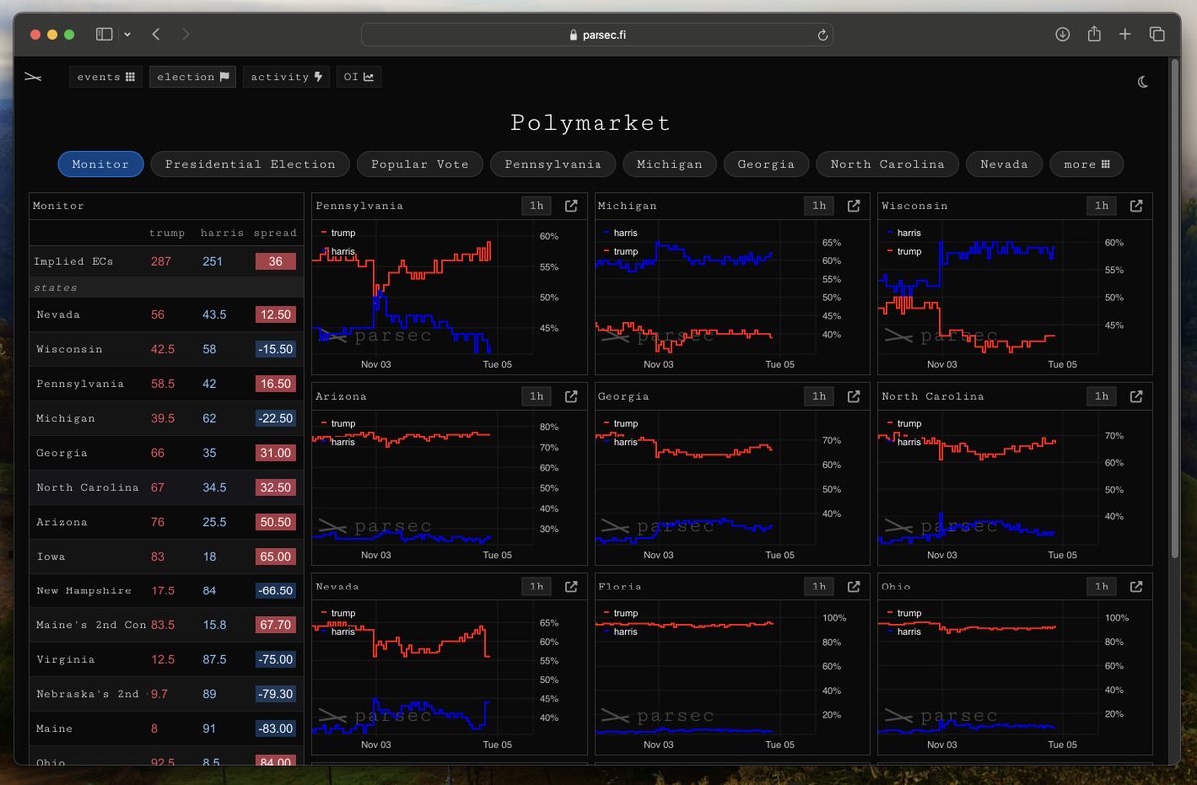Screen dimensions: 1197x785
Task: Select the Georgia market tab
Action: [x=766, y=164]
